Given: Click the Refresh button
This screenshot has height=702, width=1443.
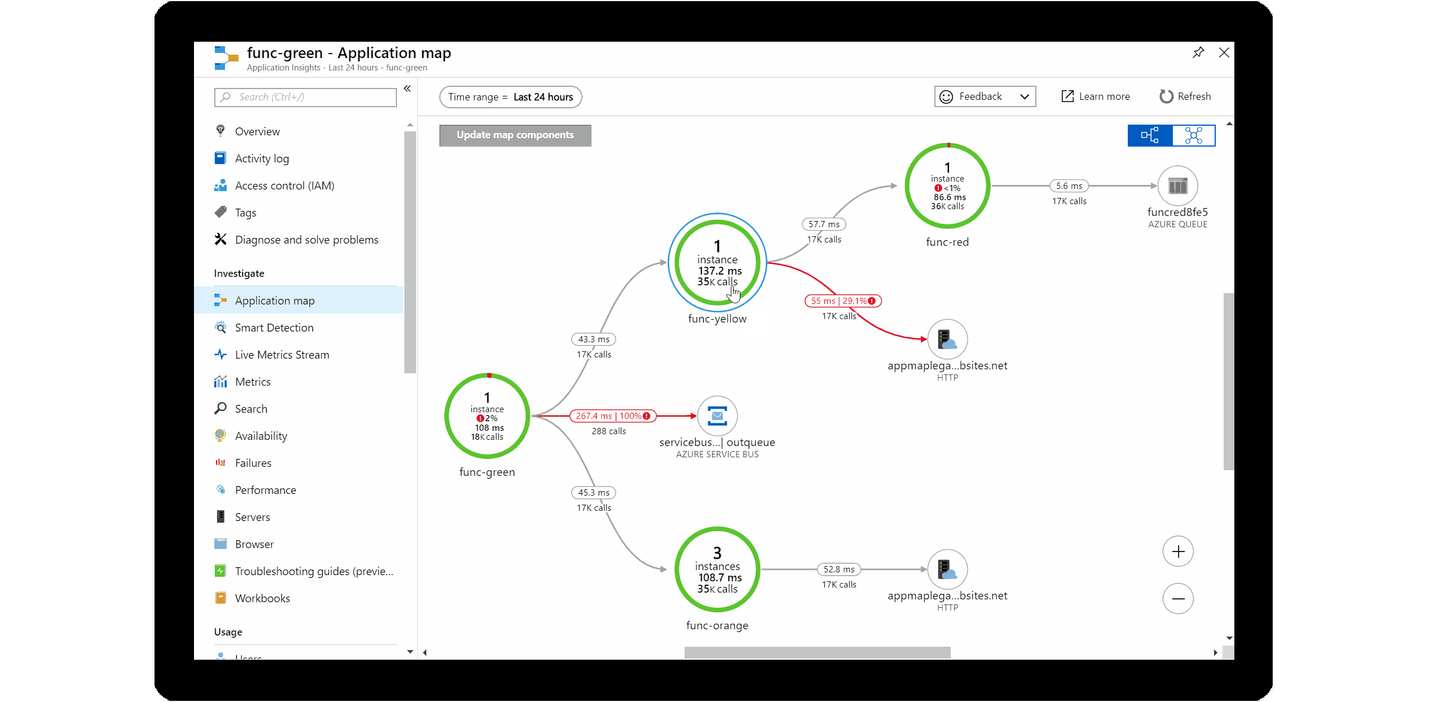Looking at the screenshot, I should 1185,96.
